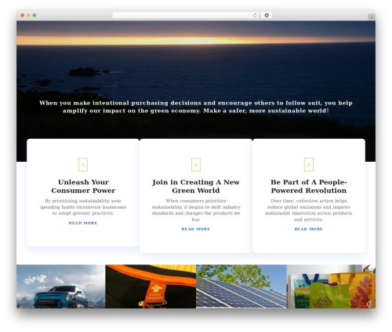Screen dimensions: 392x332
Task: Click the green maximize window button
Action: tap(34, 15)
